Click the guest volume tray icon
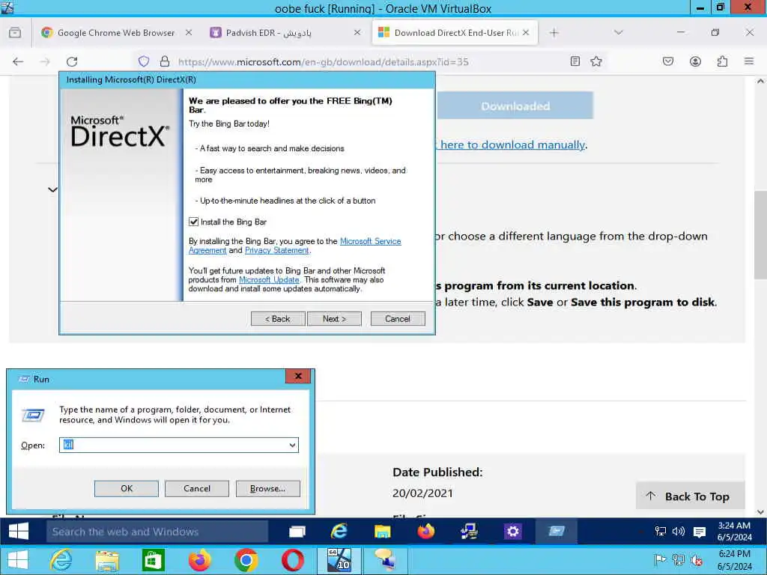767x575 pixels. (x=679, y=532)
